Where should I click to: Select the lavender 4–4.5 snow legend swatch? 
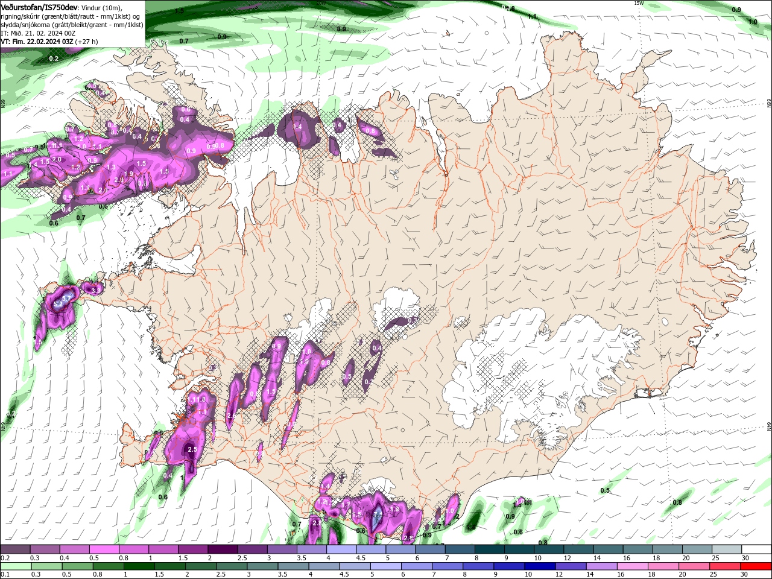[341, 549]
